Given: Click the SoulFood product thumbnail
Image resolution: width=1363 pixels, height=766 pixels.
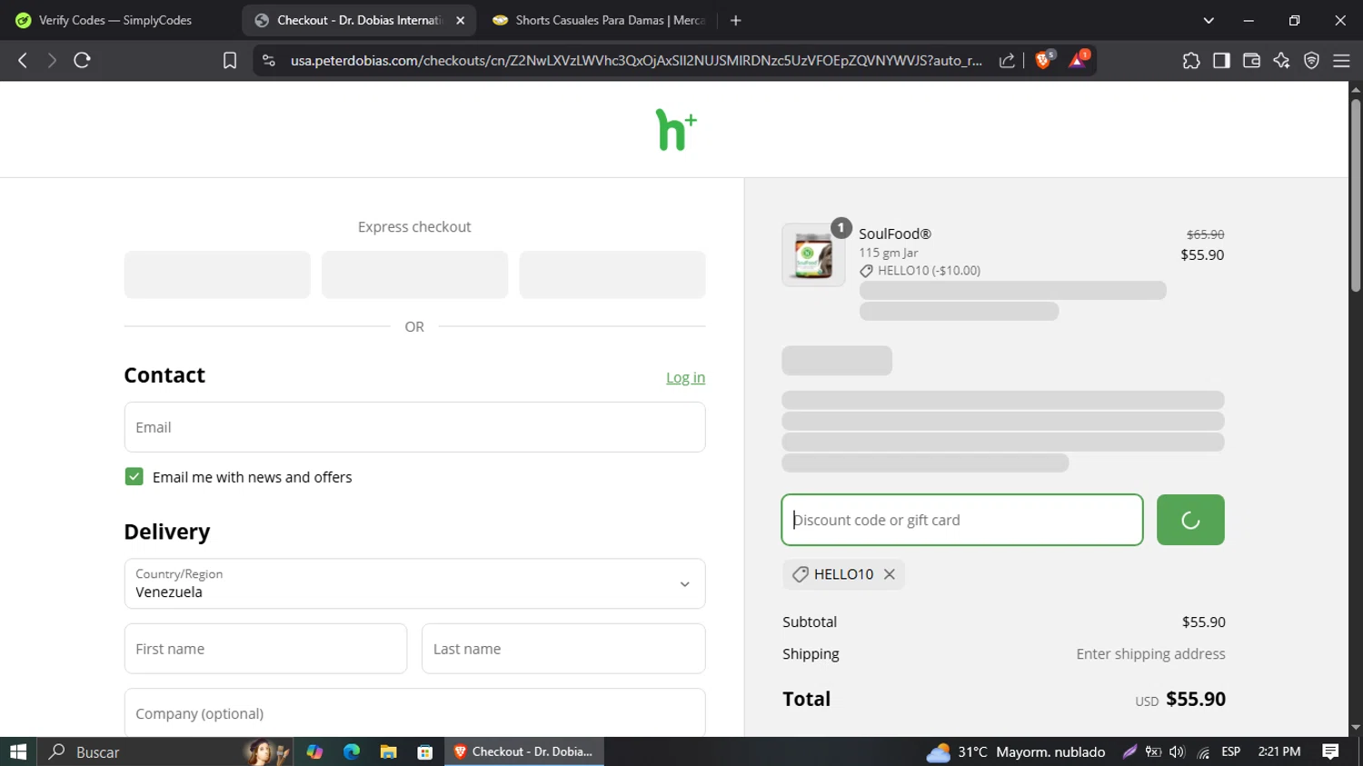Looking at the screenshot, I should pos(813,255).
